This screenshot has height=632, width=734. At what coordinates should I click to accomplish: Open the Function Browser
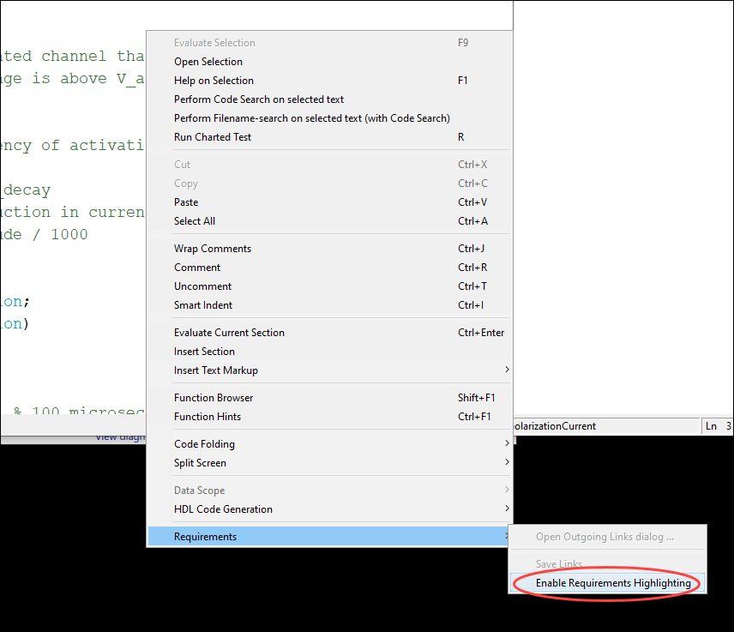pyautogui.click(x=214, y=398)
